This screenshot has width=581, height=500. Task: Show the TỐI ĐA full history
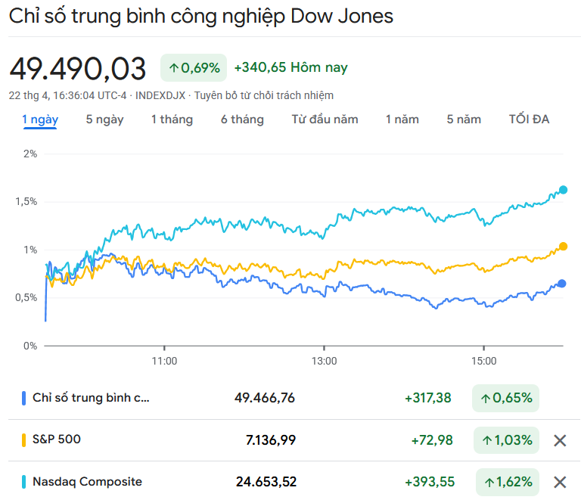(x=529, y=120)
